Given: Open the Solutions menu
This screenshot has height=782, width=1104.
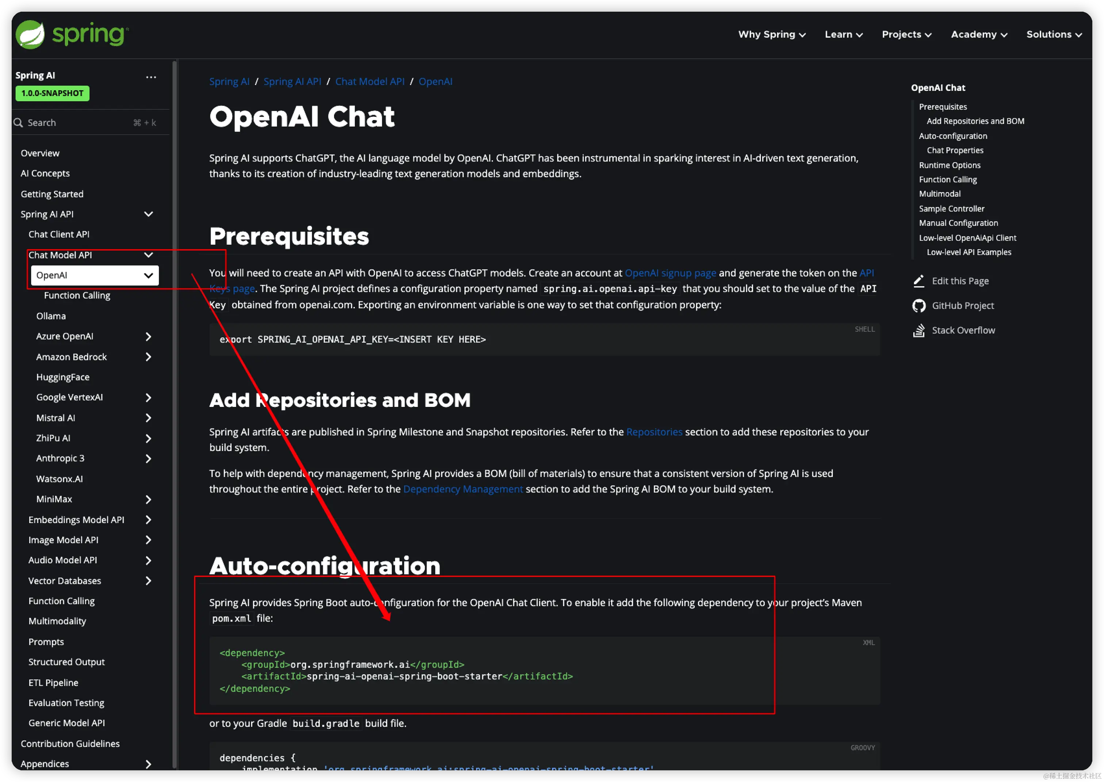Looking at the screenshot, I should tap(1054, 35).
